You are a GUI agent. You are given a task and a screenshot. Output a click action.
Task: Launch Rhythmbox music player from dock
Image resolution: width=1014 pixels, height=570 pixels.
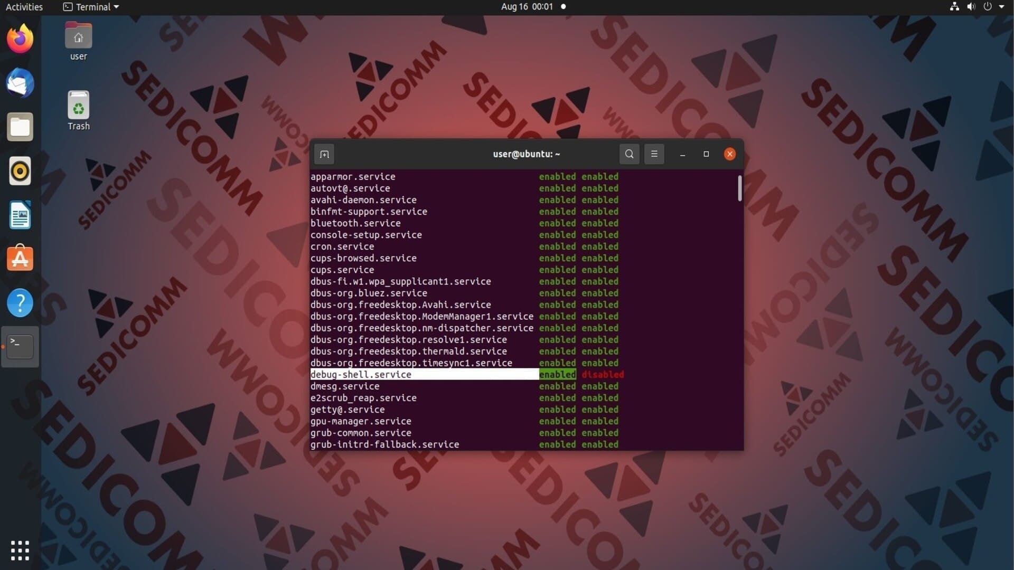(x=20, y=171)
